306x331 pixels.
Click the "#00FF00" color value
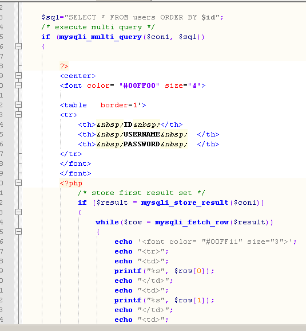139,85
